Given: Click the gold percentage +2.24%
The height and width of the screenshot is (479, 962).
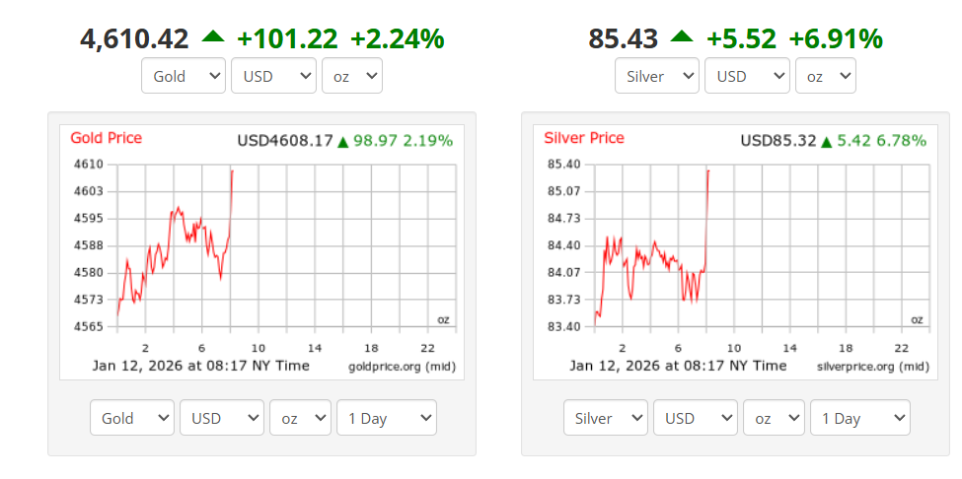Looking at the screenshot, I should pyautogui.click(x=397, y=39).
